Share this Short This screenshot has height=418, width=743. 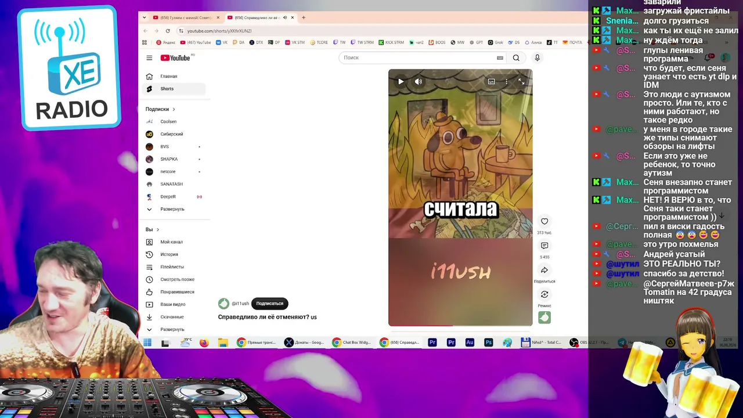click(544, 270)
